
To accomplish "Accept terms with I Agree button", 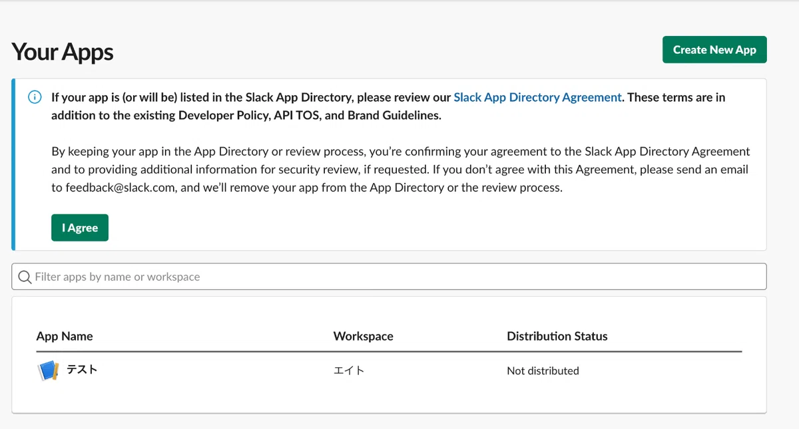I will point(80,227).
